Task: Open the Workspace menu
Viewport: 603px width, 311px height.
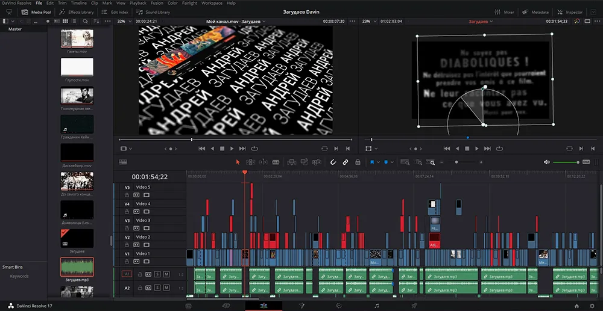Action: point(212,3)
